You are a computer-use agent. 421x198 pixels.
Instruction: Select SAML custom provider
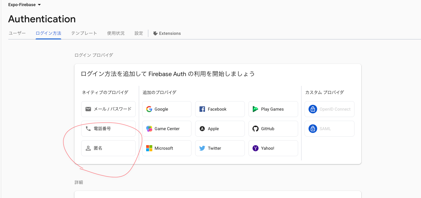[329, 129]
